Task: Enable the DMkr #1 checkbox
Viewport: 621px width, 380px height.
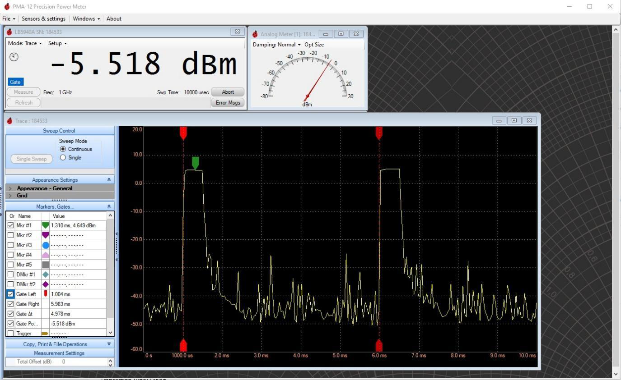Action: 11,275
